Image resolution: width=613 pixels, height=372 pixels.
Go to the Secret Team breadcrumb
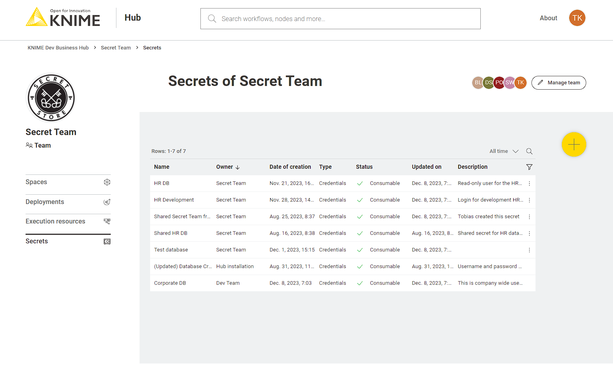click(x=116, y=48)
